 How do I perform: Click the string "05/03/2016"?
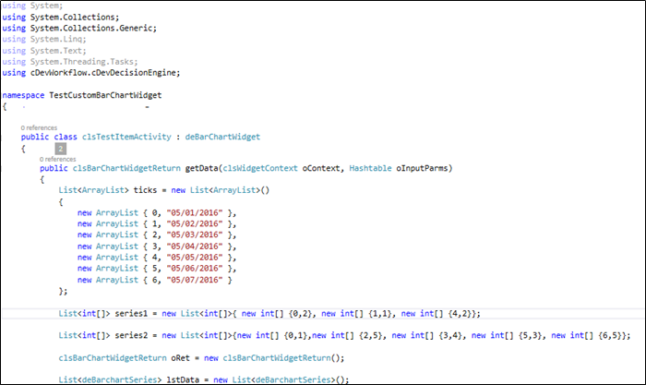point(195,235)
